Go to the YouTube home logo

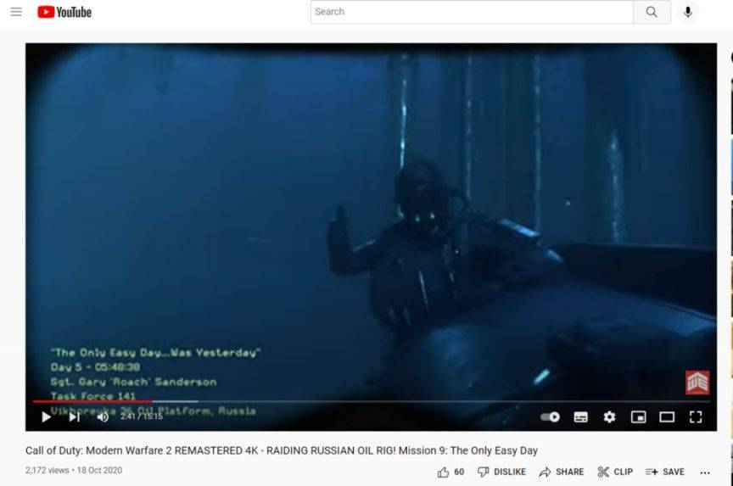[64, 12]
